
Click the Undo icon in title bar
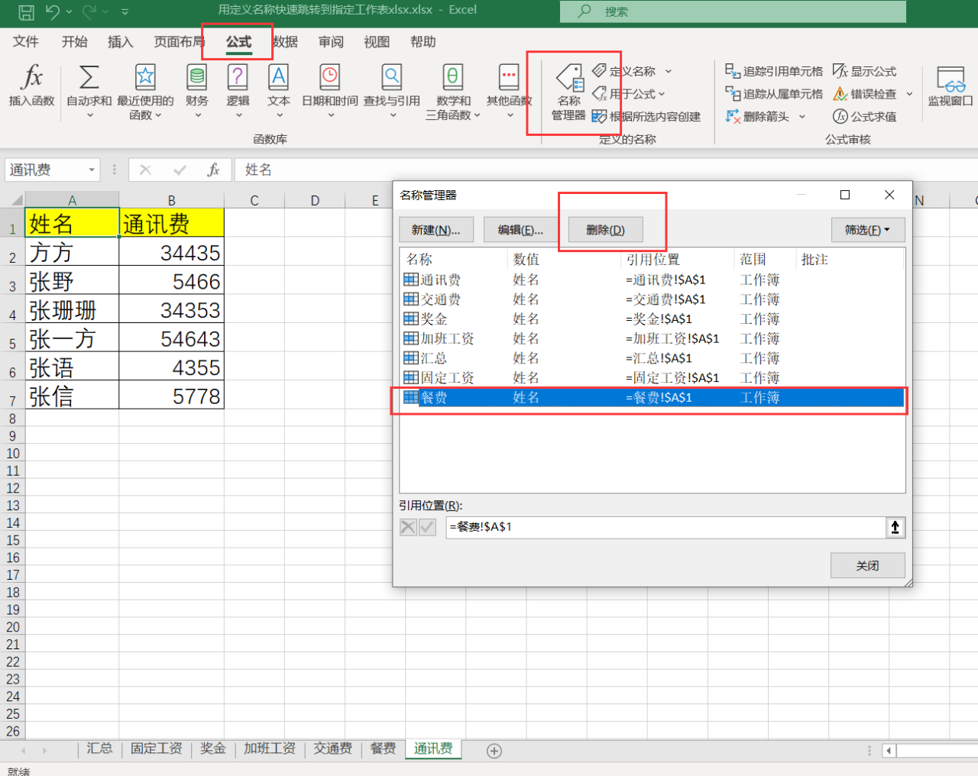(53, 11)
